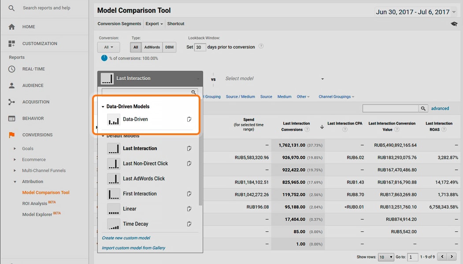Click Create new custom model link
The height and width of the screenshot is (264, 463).
(126, 238)
